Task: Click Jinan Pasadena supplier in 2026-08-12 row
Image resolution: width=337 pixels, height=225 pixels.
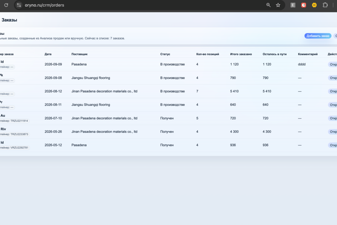Action: (104, 91)
